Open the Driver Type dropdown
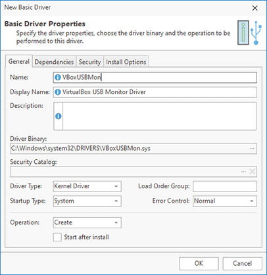Viewport: 267px width, 275px height. click(87, 186)
